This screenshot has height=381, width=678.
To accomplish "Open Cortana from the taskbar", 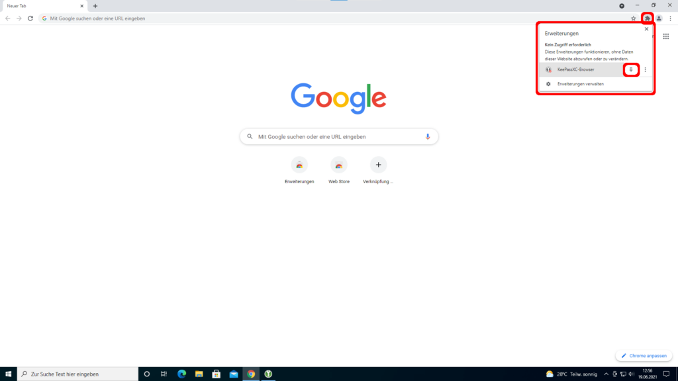I will pyautogui.click(x=146, y=374).
